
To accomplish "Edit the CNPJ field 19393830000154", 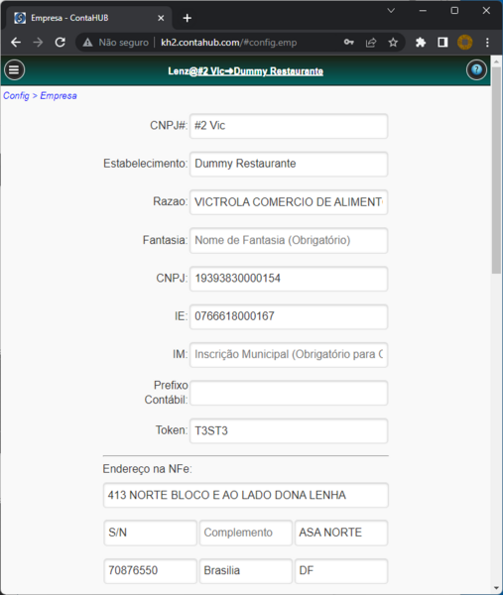I will point(289,279).
